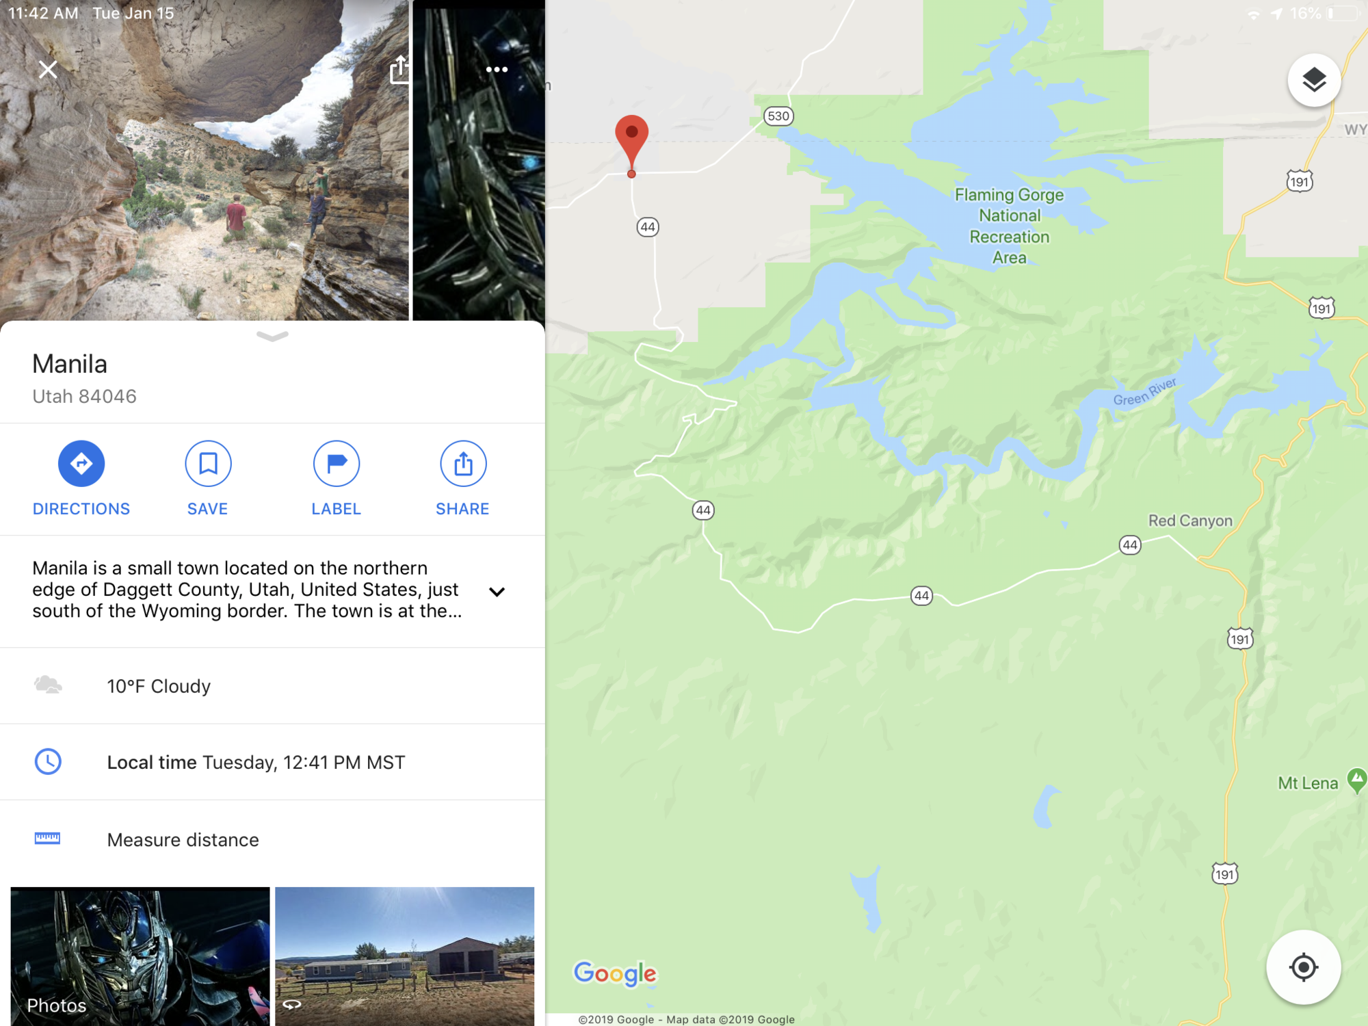
Task: Open the map layers button
Action: pyautogui.click(x=1314, y=81)
